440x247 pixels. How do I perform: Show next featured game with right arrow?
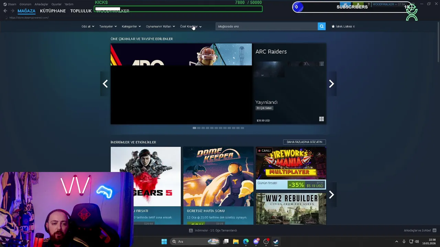(331, 84)
